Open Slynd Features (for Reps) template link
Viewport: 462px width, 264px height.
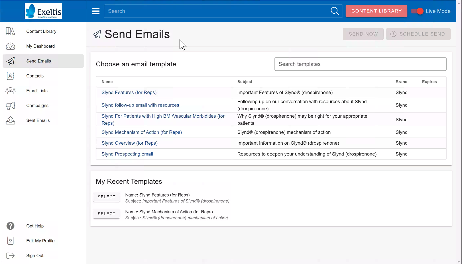click(x=129, y=93)
